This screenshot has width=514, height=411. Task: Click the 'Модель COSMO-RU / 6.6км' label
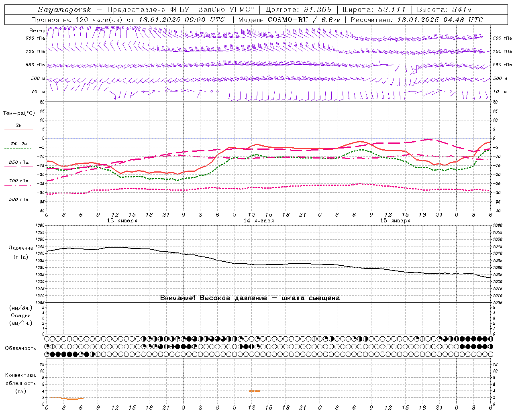(289, 20)
